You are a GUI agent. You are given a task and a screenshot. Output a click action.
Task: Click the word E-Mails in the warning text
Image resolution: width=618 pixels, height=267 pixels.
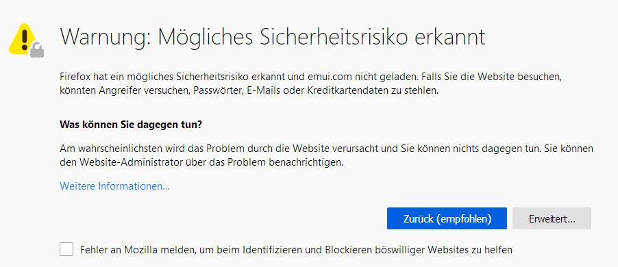coord(260,90)
